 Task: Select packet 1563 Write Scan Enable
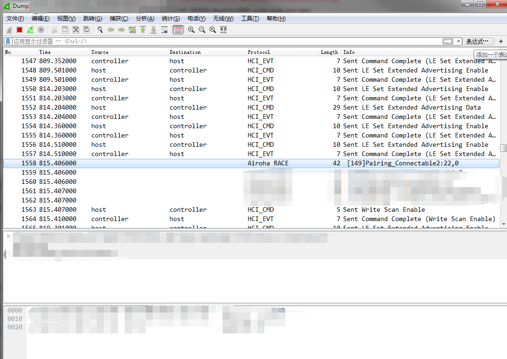pyautogui.click(x=251, y=209)
